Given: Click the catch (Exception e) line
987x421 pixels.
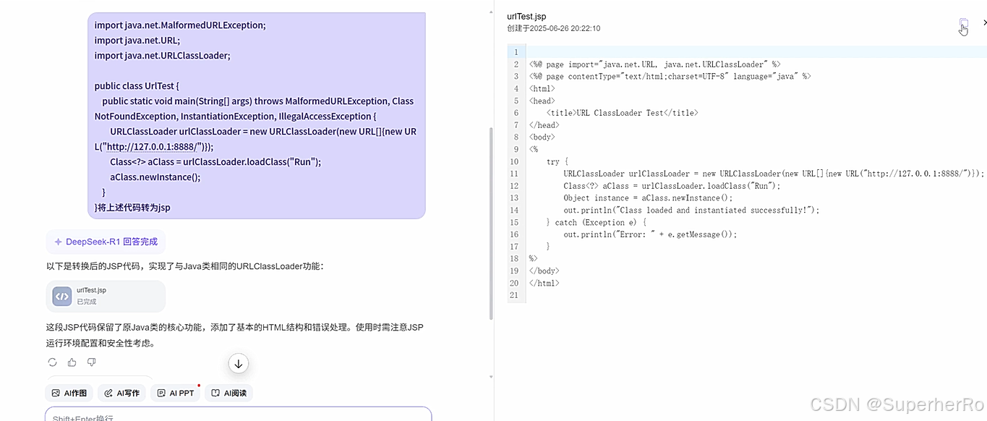Looking at the screenshot, I should point(597,223).
